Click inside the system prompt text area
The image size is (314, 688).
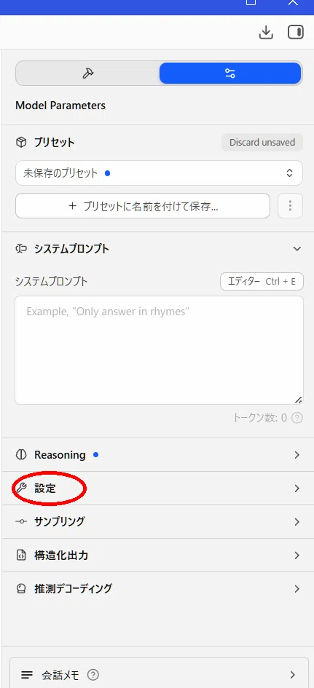(159, 350)
